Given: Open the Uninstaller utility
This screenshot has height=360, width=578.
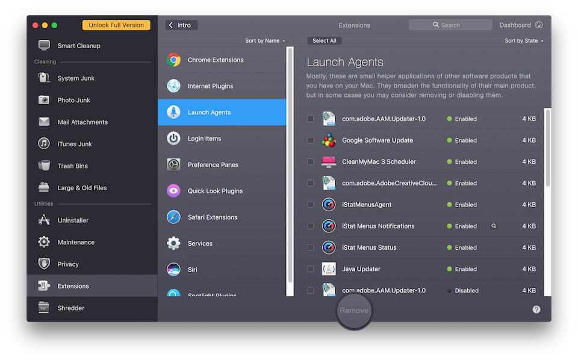Looking at the screenshot, I should [92, 220].
